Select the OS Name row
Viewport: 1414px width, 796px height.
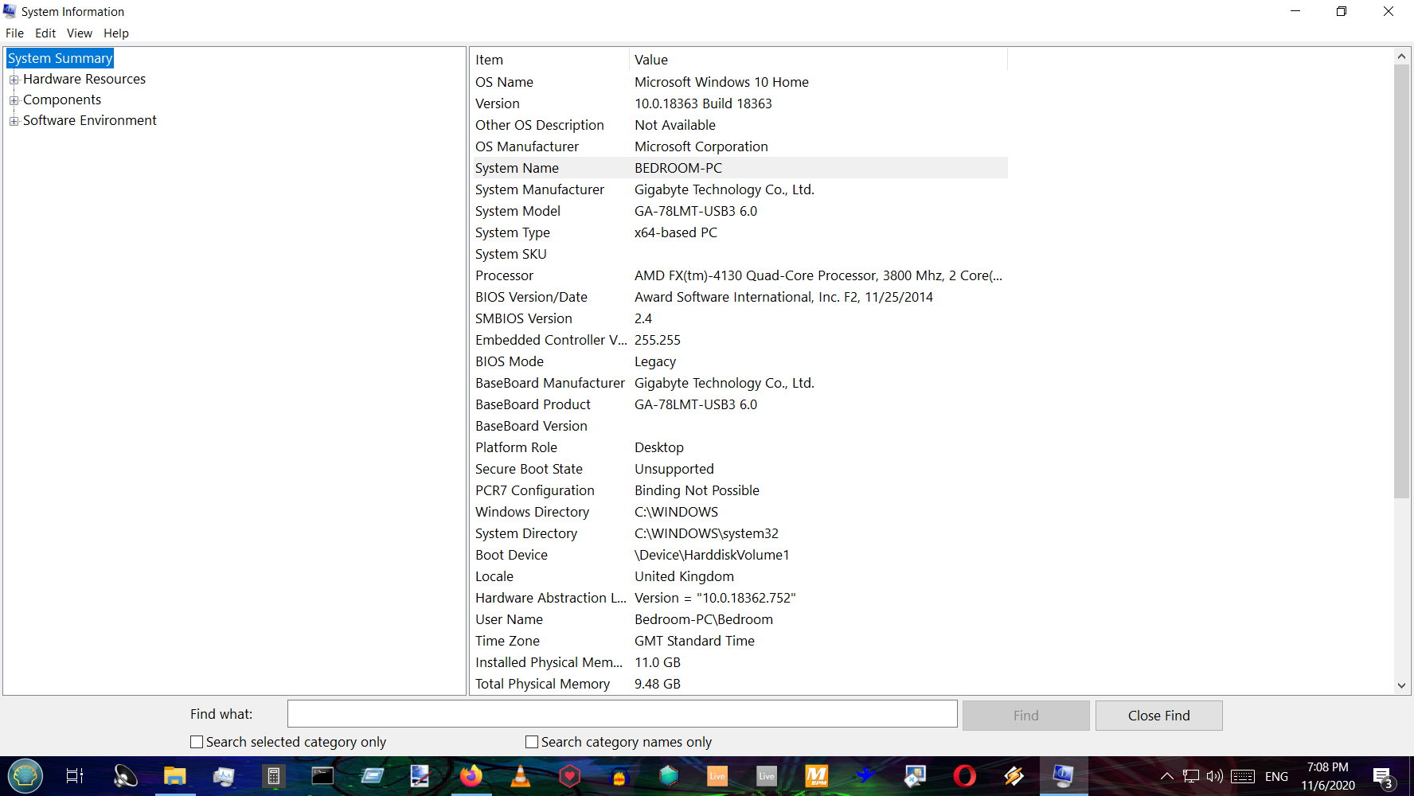[x=739, y=82]
